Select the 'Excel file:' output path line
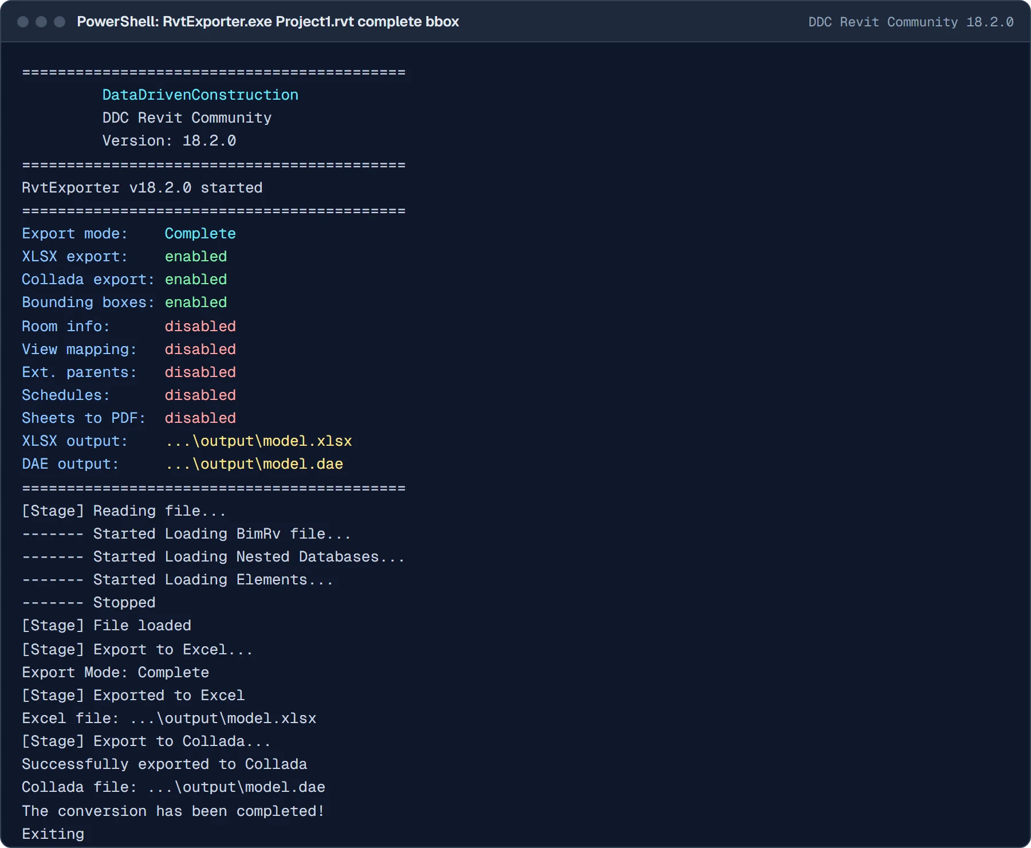This screenshot has height=848, width=1031. [169, 719]
